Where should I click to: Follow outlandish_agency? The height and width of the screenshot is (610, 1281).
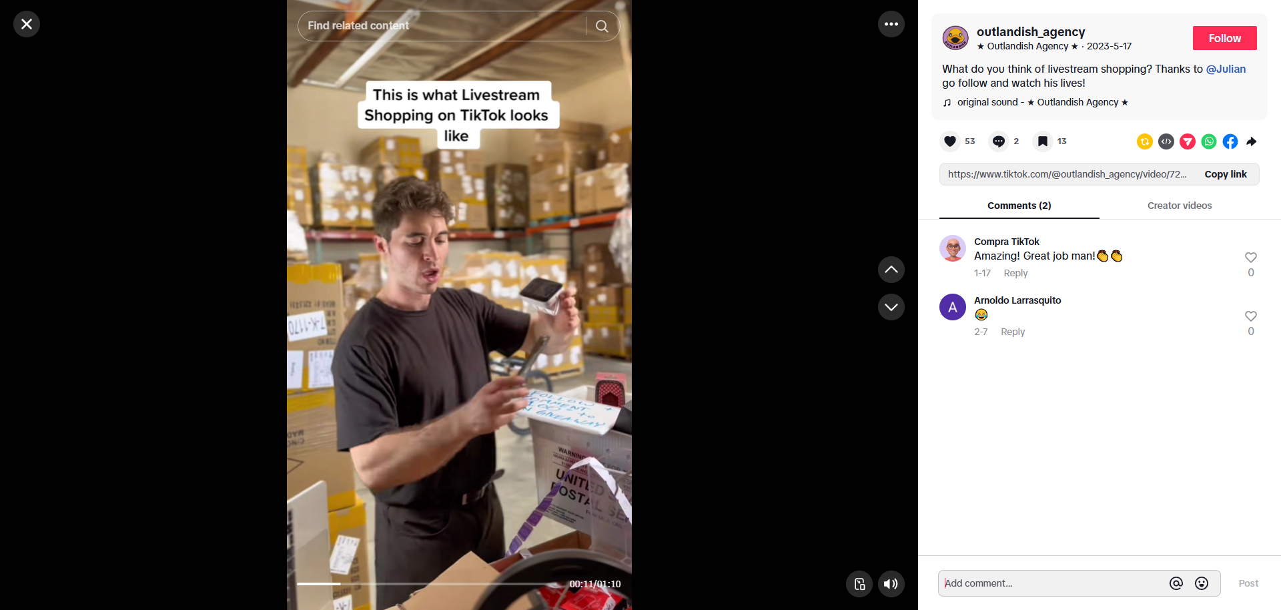pos(1225,38)
